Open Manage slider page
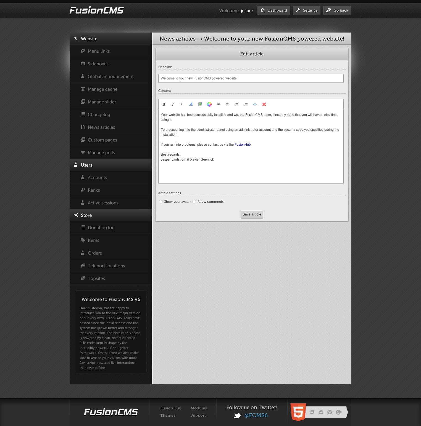421x426 pixels. [x=111, y=102]
